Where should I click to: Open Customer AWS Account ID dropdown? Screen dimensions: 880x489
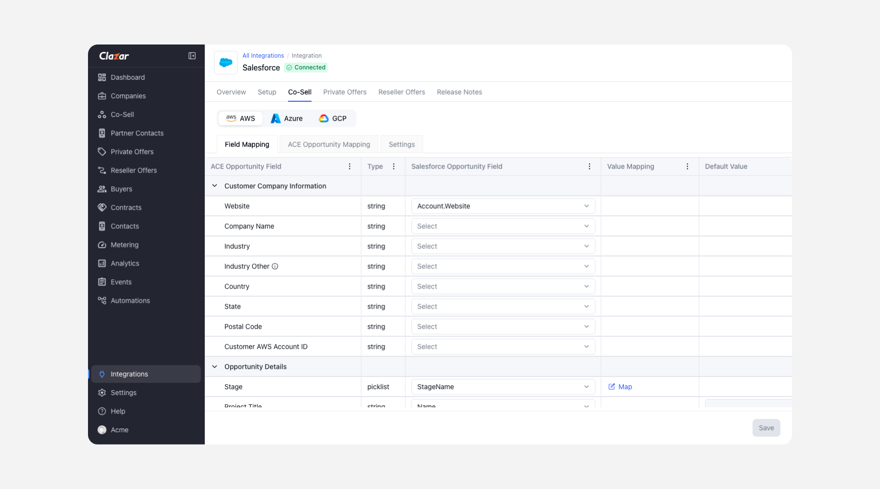pyautogui.click(x=503, y=347)
